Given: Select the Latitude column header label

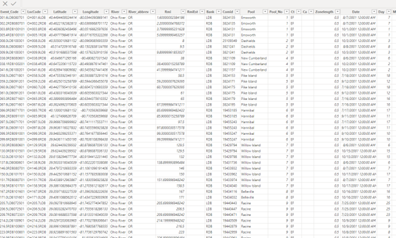Looking at the screenshot, I should [x=60, y=12].
